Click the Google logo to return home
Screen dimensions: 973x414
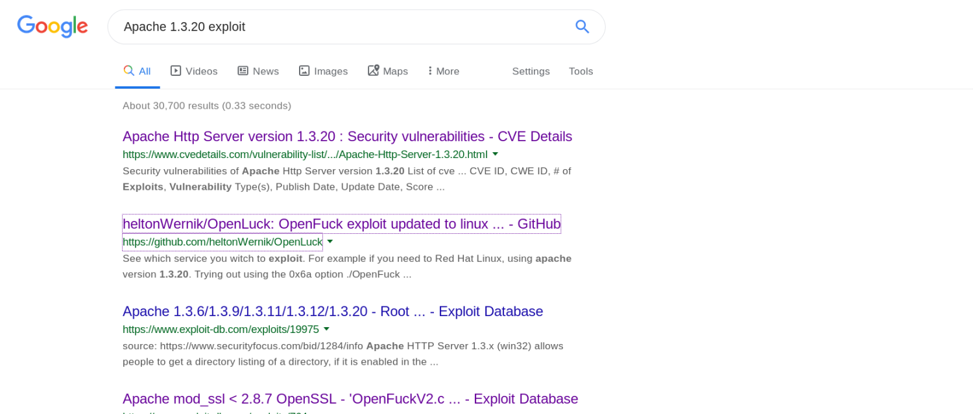pyautogui.click(x=52, y=27)
